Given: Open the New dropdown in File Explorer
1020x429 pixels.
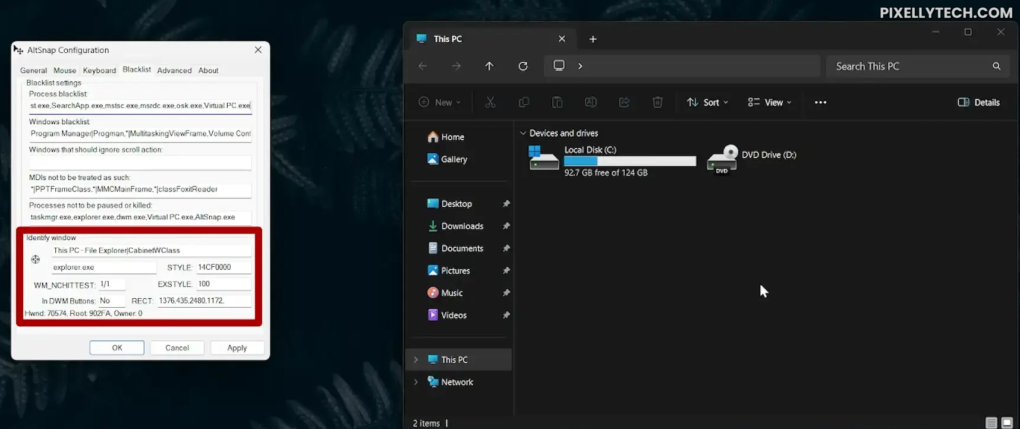Looking at the screenshot, I should pos(440,102).
